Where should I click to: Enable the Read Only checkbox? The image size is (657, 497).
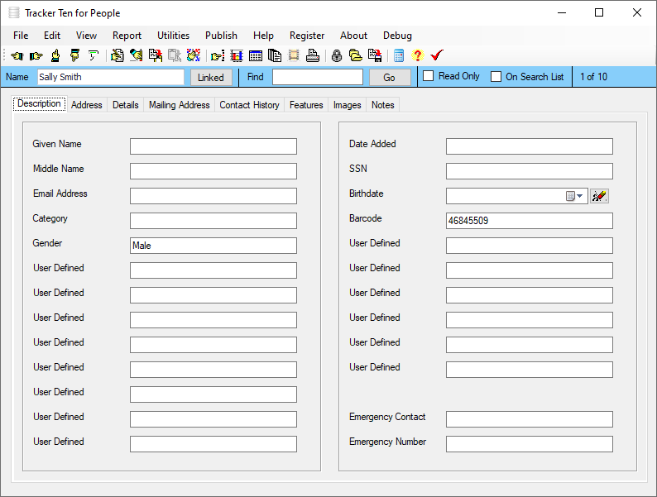[x=429, y=77]
